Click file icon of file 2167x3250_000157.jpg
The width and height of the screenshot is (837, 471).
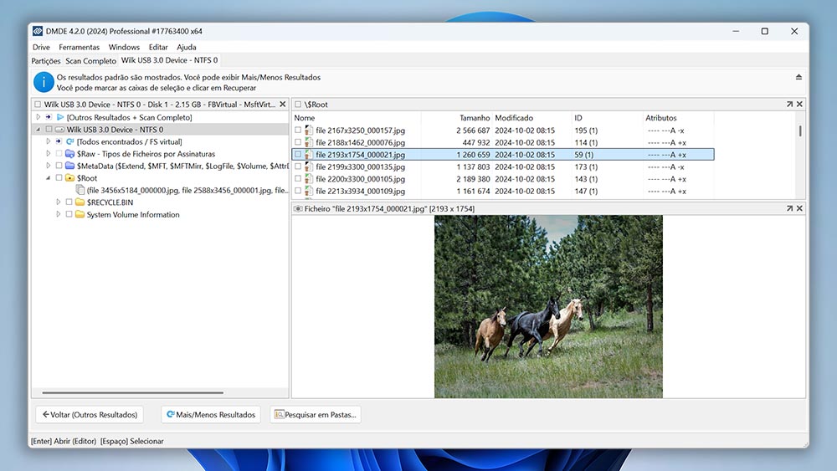pos(309,131)
